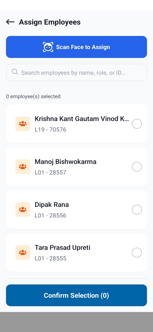This screenshot has width=153, height=332.
Task: Tap employee ID L19 - 70576
Action: click(51, 129)
